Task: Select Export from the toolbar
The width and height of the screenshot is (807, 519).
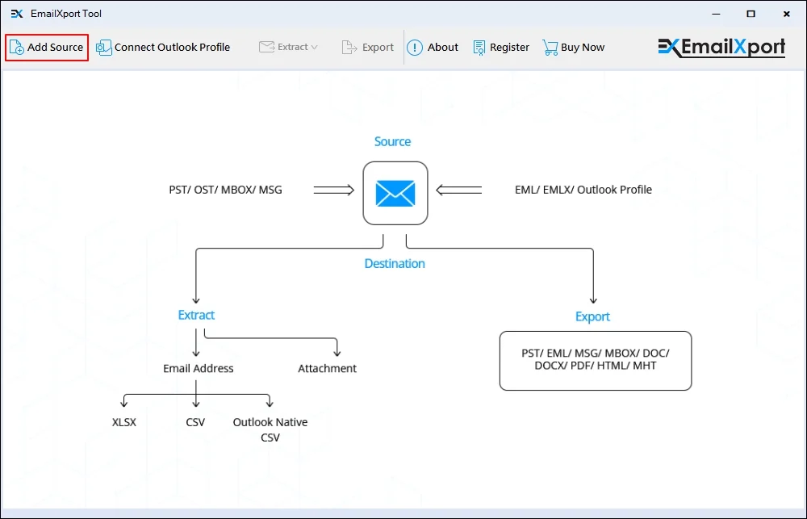Action: tap(367, 48)
